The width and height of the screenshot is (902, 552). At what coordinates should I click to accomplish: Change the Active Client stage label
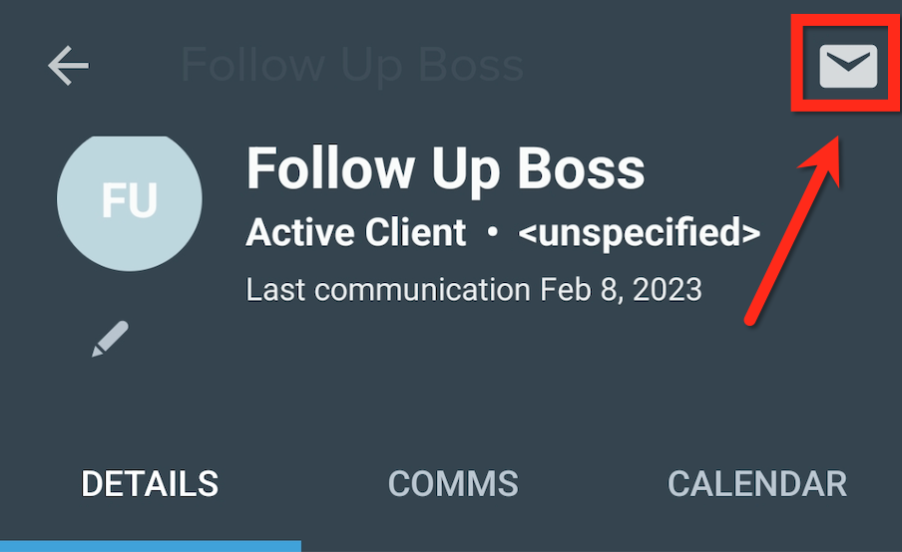point(355,232)
